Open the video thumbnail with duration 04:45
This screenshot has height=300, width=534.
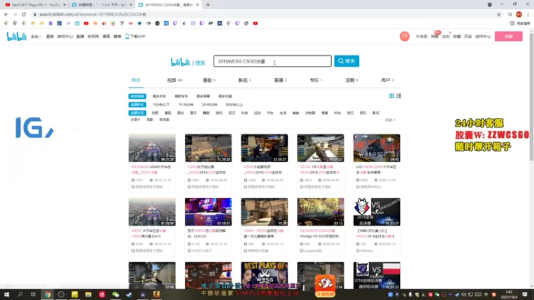pyautogui.click(x=376, y=148)
